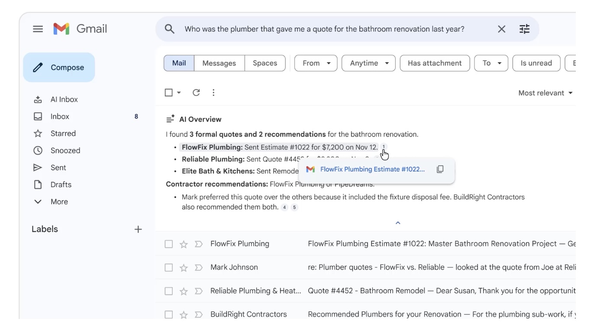607x325 pixels.
Task: Select the FlowFix Plumbing email checkbox
Action: (x=169, y=244)
